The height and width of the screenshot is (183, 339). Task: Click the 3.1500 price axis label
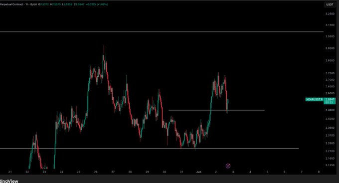[330, 25]
